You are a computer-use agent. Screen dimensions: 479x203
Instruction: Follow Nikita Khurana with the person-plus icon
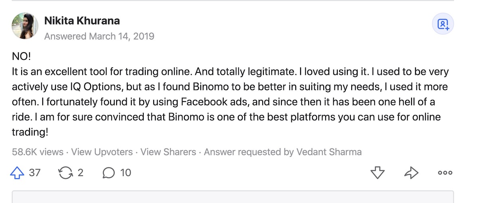tap(443, 25)
